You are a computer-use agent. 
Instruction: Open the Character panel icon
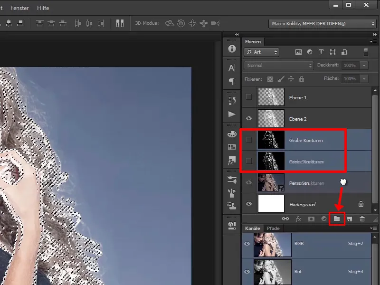tap(232, 68)
